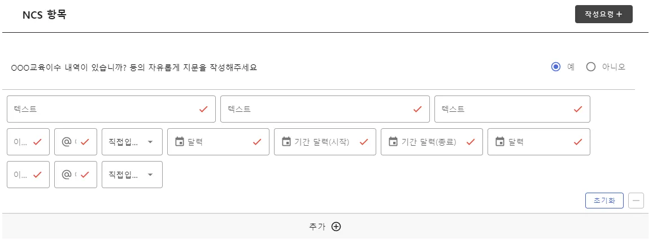Click the red checkmark in the second 텍스트 field
Viewport: 657px width, 248px height.
pos(417,109)
